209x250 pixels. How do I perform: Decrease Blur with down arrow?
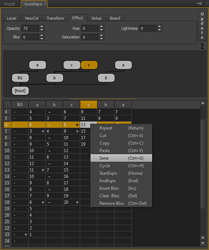[x=42, y=39]
